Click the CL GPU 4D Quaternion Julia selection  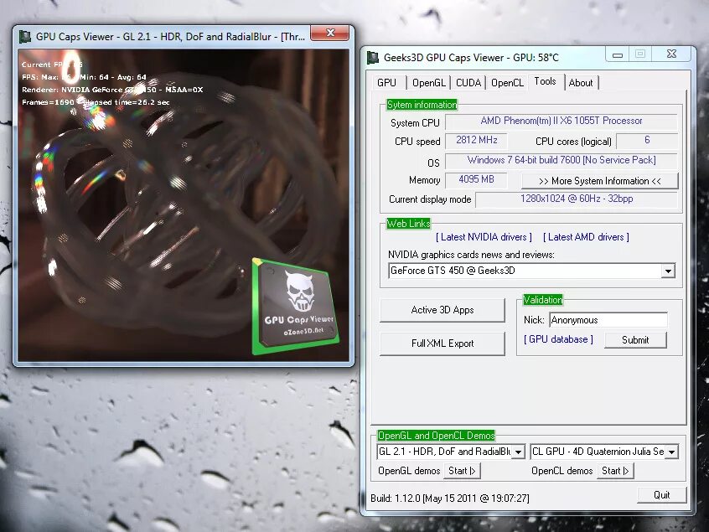tap(598, 452)
